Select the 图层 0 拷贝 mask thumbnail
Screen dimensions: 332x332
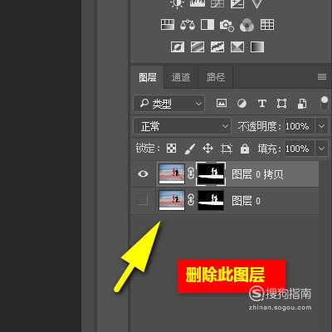tap(211, 173)
